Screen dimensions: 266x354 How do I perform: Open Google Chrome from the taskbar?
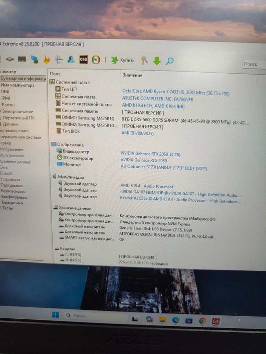[202, 321]
